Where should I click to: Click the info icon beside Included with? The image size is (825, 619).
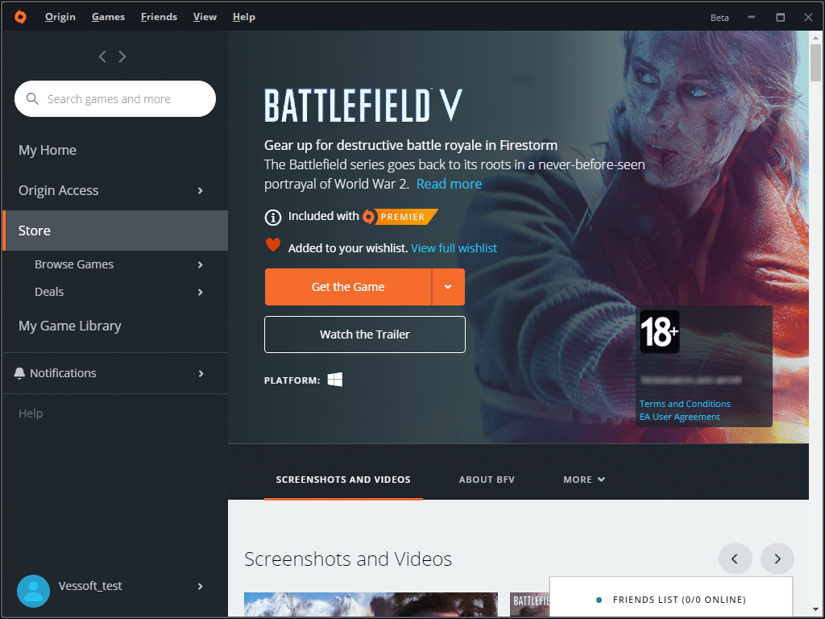tap(272, 217)
